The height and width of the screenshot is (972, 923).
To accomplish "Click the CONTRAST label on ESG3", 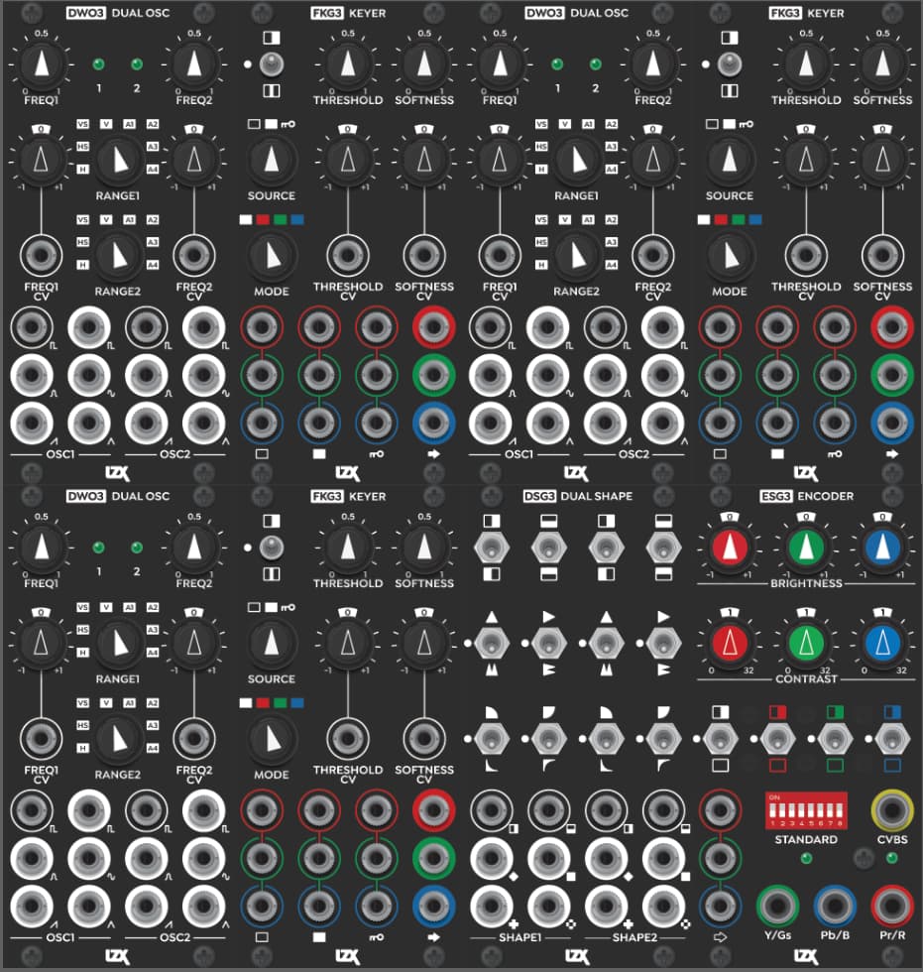I will click(806, 678).
